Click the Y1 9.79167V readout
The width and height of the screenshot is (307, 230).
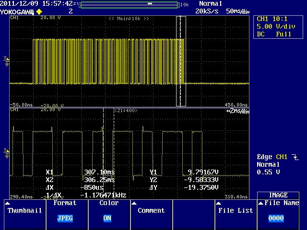pos(184,172)
